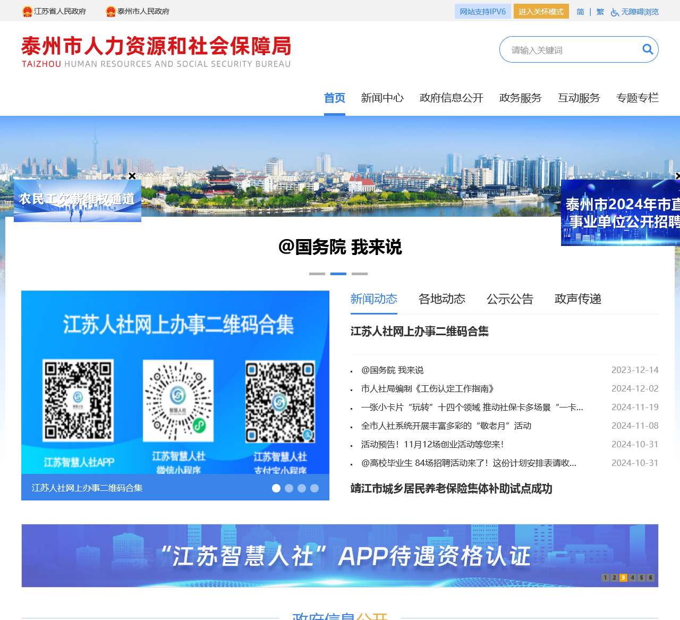Open 江苏省人民政府 link
Viewport: 680px width, 620px height.
click(x=60, y=11)
